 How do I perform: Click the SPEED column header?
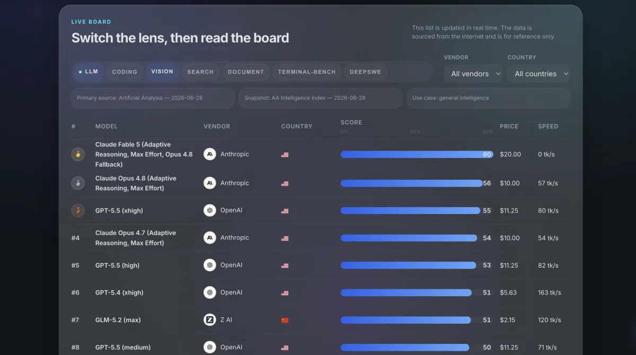[548, 127]
